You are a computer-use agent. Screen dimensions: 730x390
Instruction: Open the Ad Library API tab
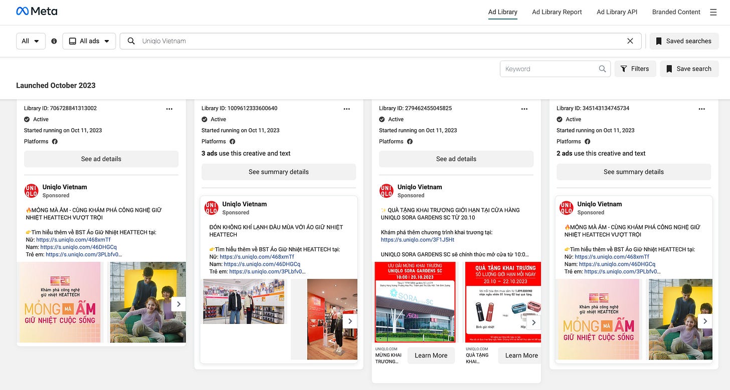617,12
